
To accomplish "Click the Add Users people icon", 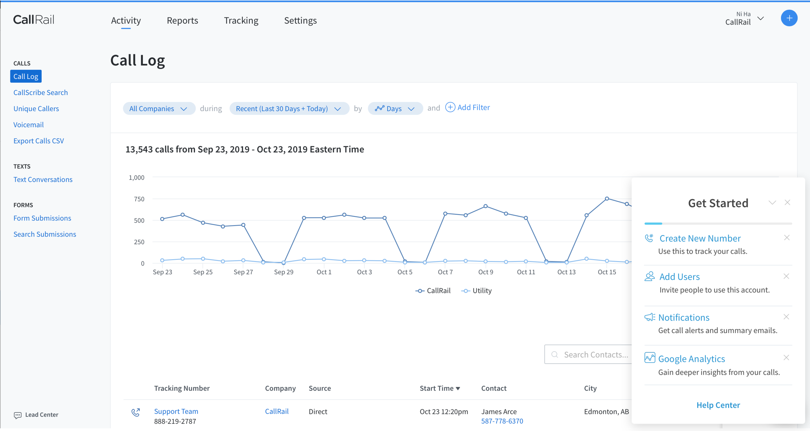I will click(x=649, y=277).
